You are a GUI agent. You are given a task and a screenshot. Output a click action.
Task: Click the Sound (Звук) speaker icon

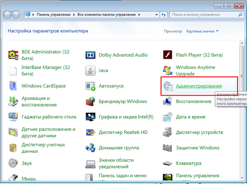[13, 163]
